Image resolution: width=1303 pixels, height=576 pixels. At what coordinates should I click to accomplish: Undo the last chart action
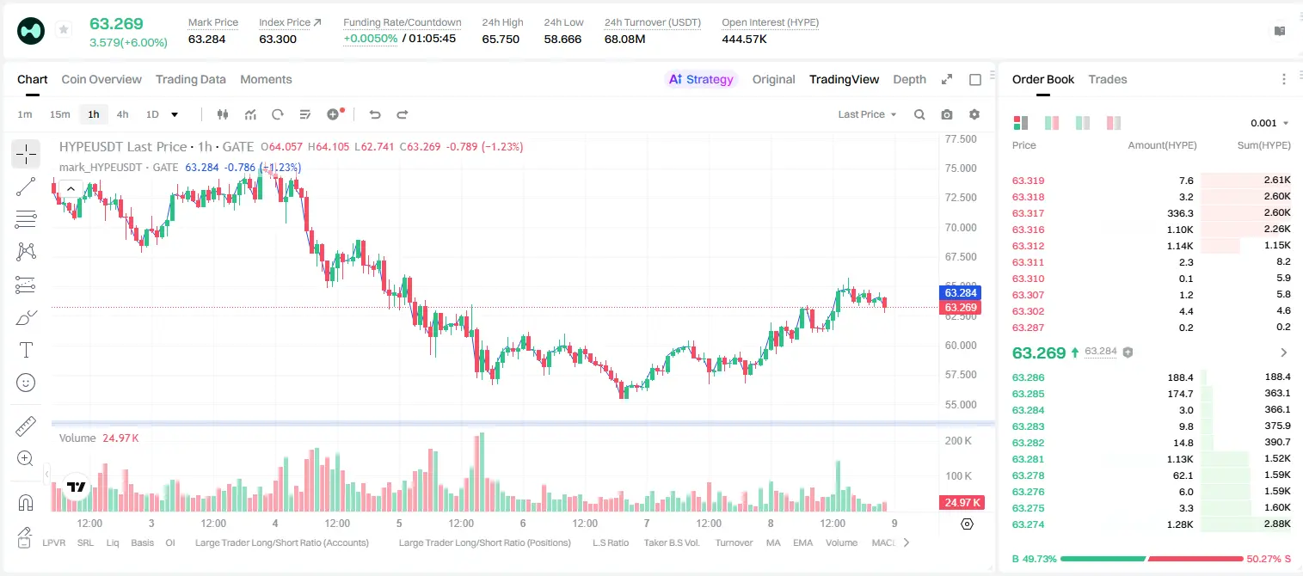(374, 114)
